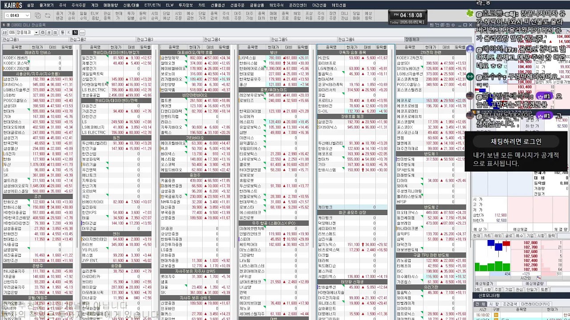Click the 삼성전자 row in 관심그룹1
This screenshot has height=320, width=570.
(37, 79)
